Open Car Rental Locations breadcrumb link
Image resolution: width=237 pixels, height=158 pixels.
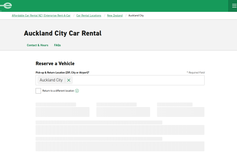pyautogui.click(x=89, y=15)
